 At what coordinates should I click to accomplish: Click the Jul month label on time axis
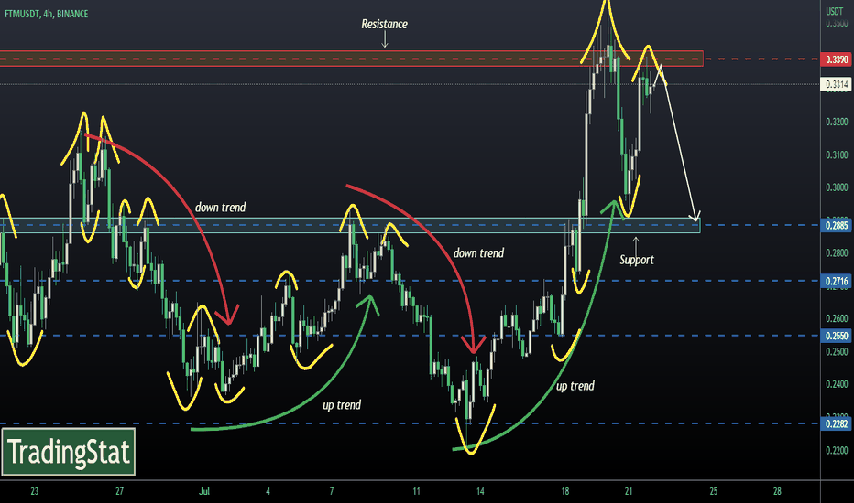[x=204, y=492]
